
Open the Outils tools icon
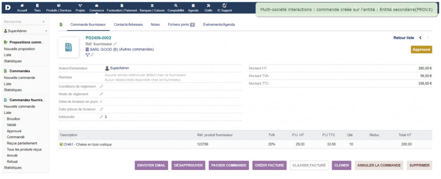[x=208, y=6]
